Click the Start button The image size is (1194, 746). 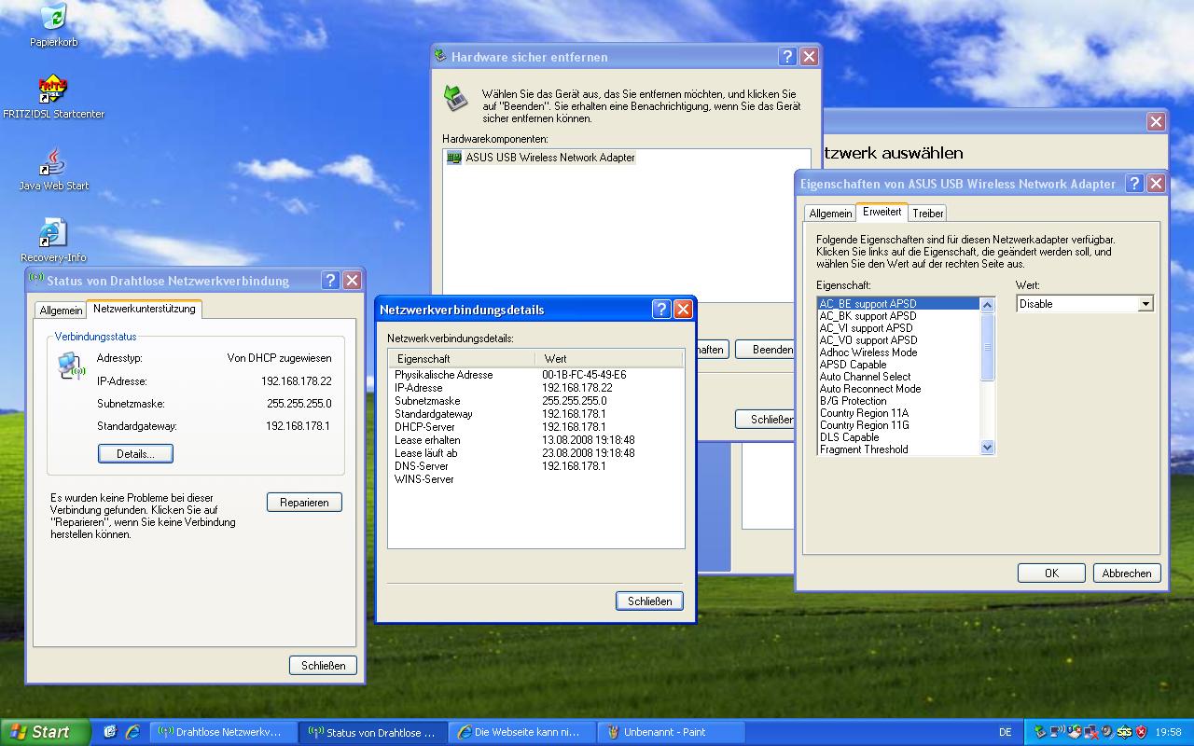45,732
